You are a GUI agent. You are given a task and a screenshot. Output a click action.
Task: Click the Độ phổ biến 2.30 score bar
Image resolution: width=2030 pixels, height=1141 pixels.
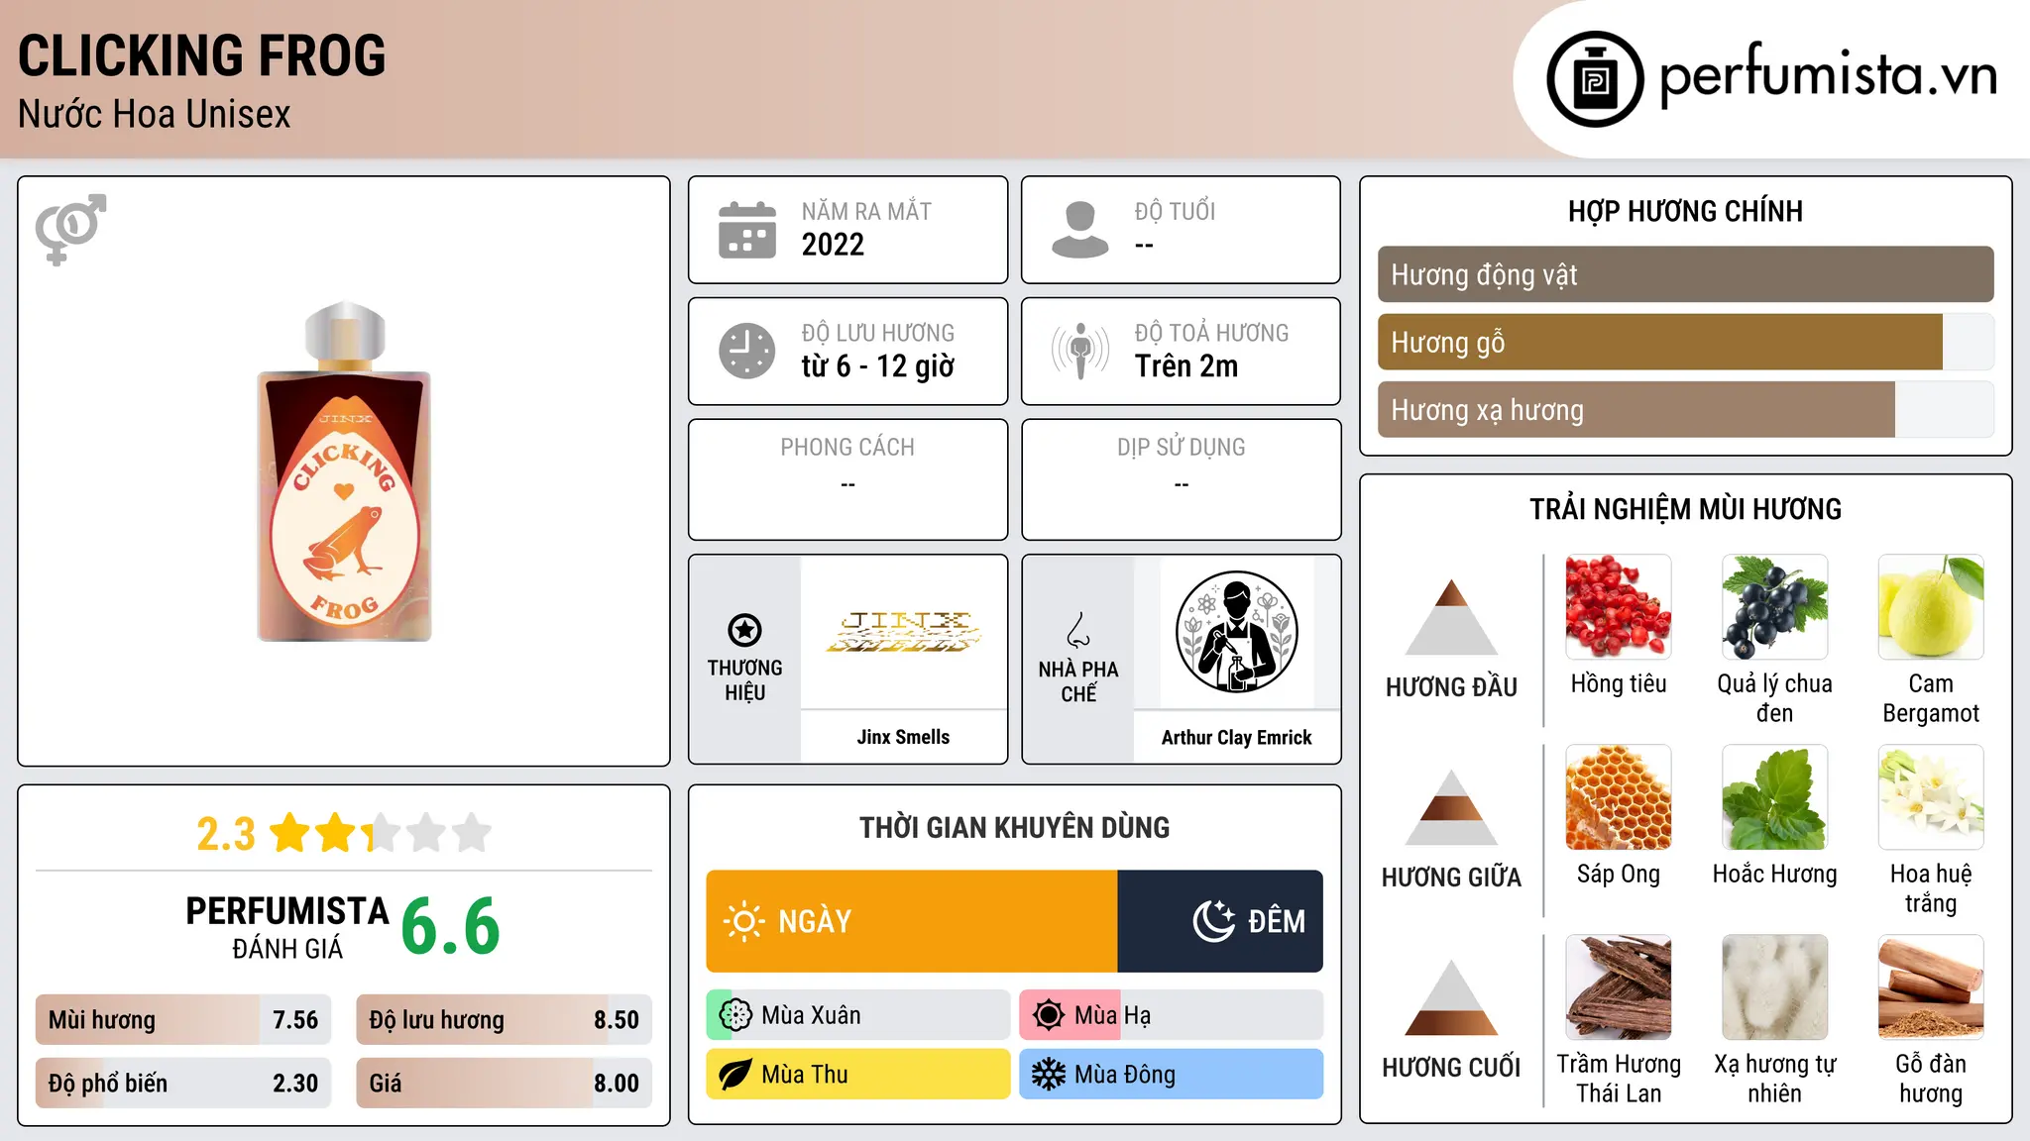click(x=183, y=1083)
